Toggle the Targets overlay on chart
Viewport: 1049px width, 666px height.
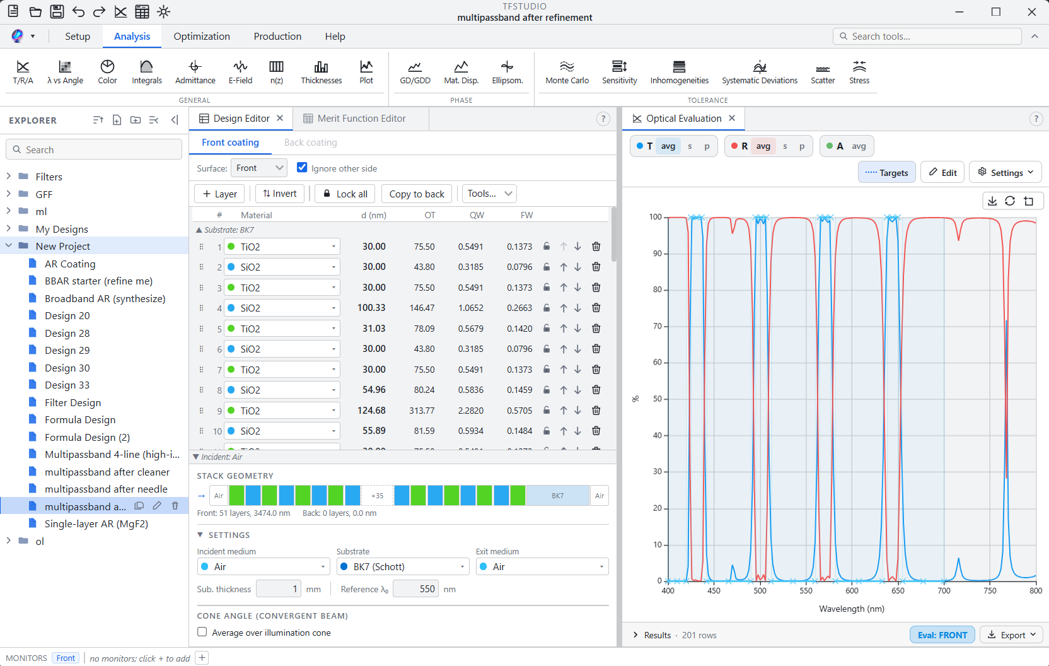tap(886, 172)
